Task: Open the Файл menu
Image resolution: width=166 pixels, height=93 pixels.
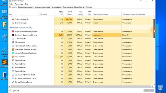Action: [11, 4]
